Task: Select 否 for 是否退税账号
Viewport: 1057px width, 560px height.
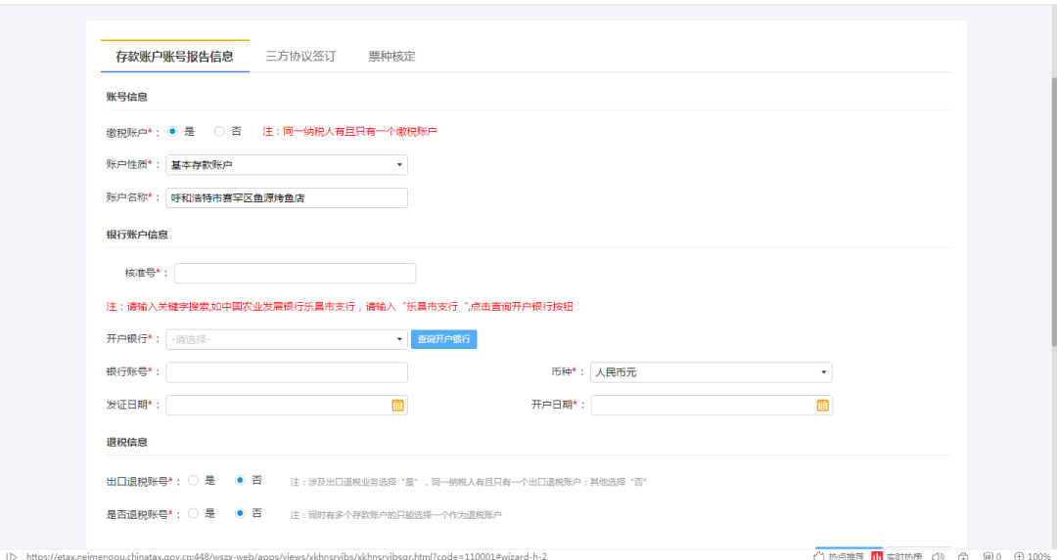Action: pyautogui.click(x=240, y=513)
